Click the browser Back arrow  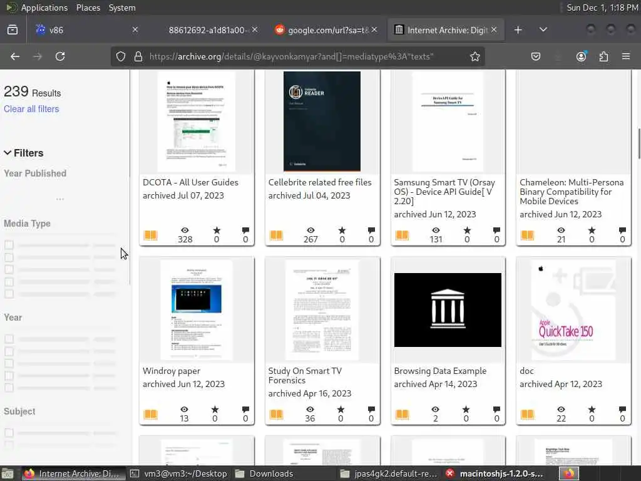pos(15,56)
